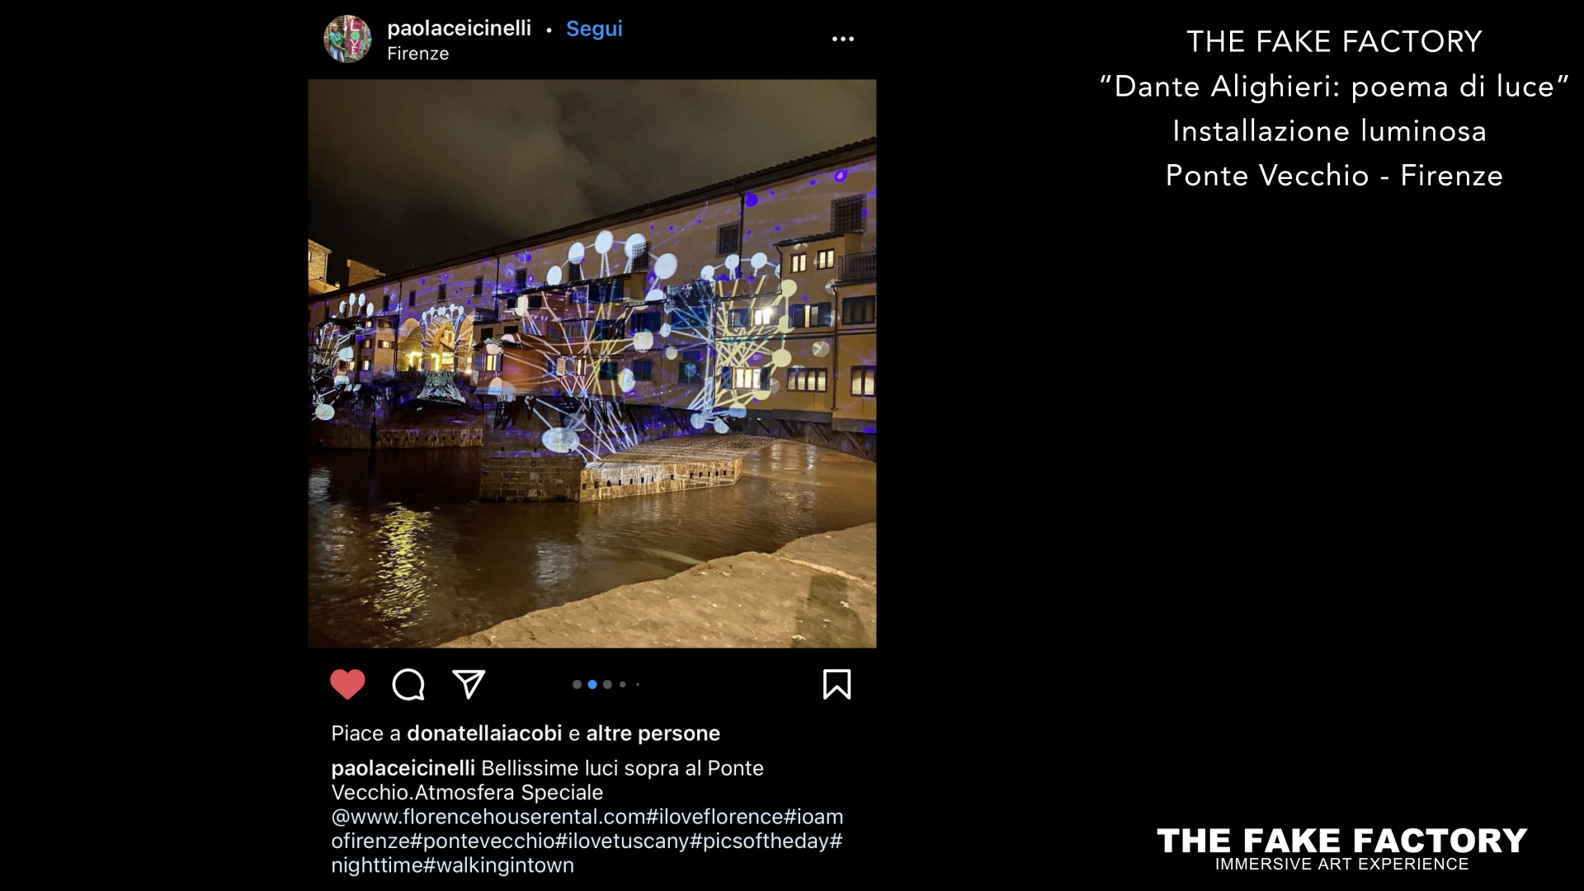Open the Firenze location tag
The image size is (1584, 891).
(417, 54)
